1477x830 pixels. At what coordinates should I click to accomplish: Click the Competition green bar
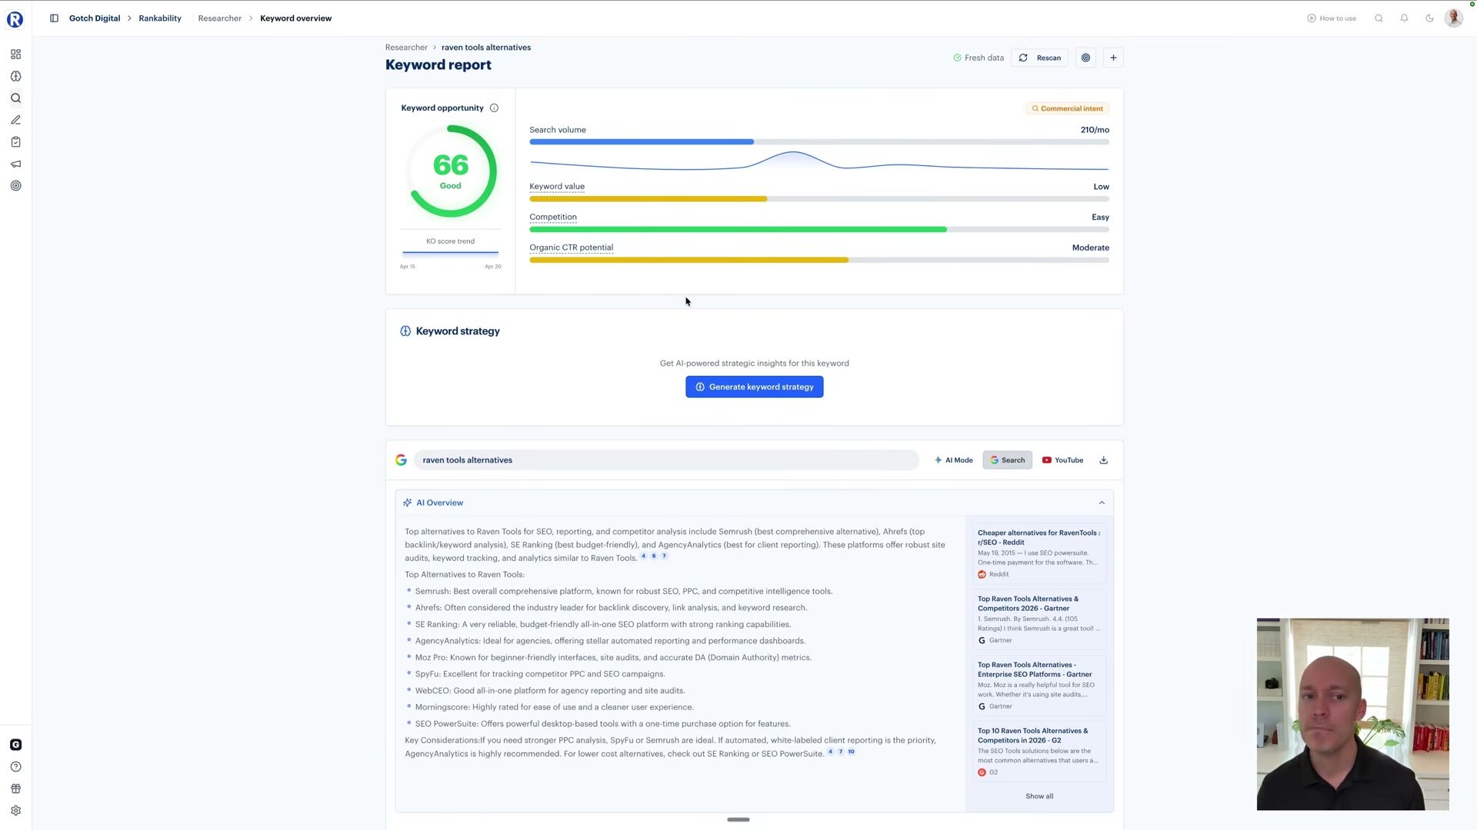click(x=738, y=230)
